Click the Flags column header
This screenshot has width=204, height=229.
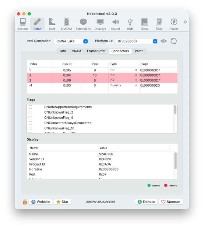(x=158, y=64)
